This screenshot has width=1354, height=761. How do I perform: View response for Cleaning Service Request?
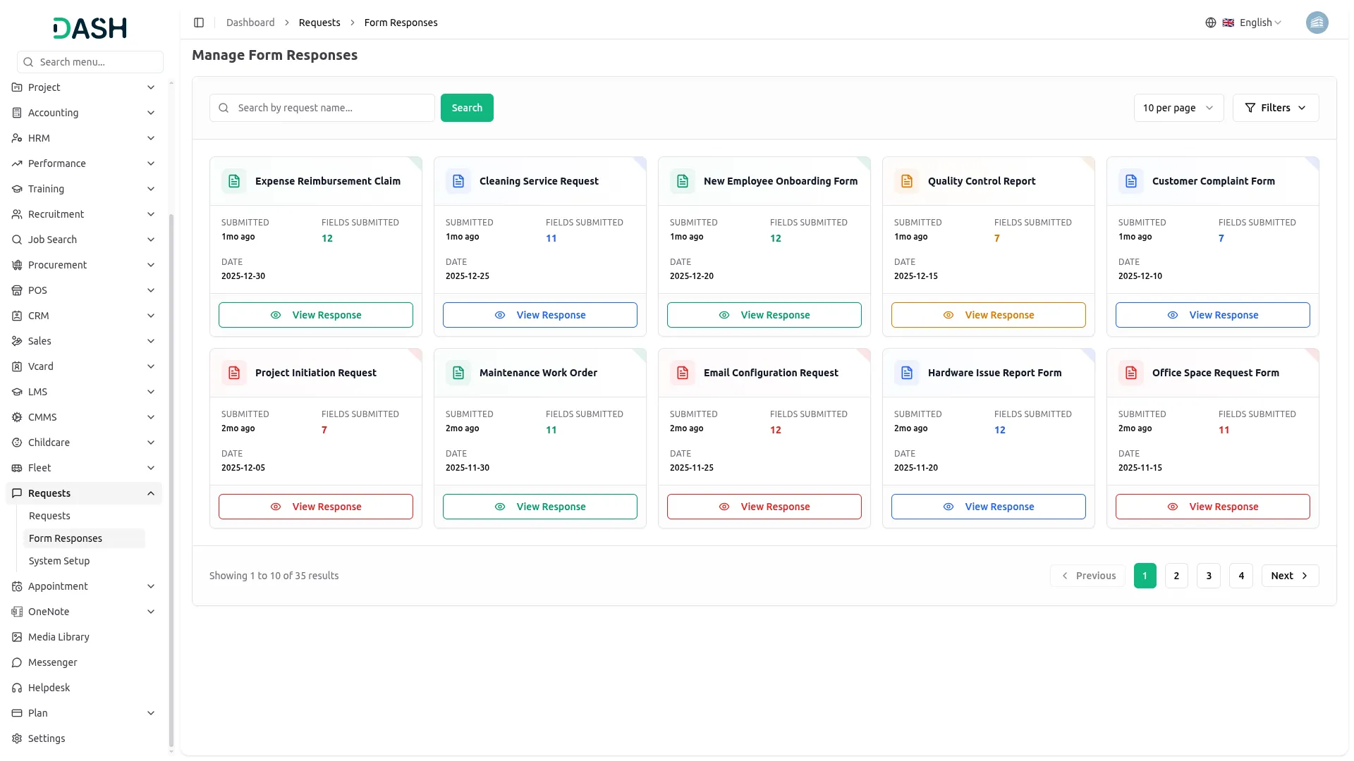(x=539, y=315)
